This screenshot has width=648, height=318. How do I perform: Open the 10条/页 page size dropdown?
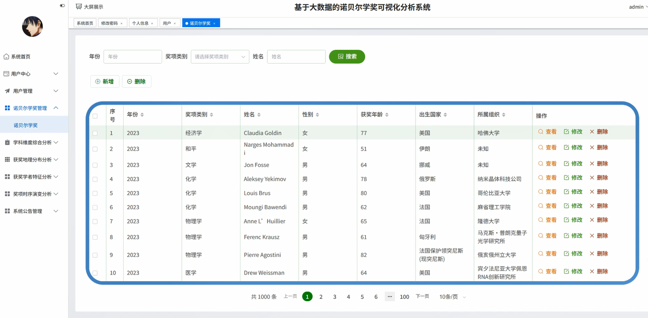pyautogui.click(x=452, y=297)
